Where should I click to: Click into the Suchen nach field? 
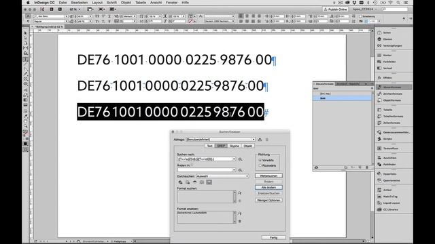205,159
